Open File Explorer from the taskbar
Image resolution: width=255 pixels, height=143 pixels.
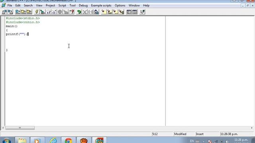click(22, 140)
